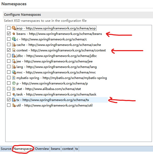This screenshot has height=154, width=153.
Task: Select the lang schema row text
Action: pos(56,67)
